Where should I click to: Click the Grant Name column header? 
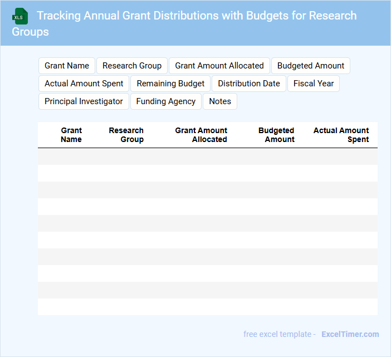(x=71, y=135)
